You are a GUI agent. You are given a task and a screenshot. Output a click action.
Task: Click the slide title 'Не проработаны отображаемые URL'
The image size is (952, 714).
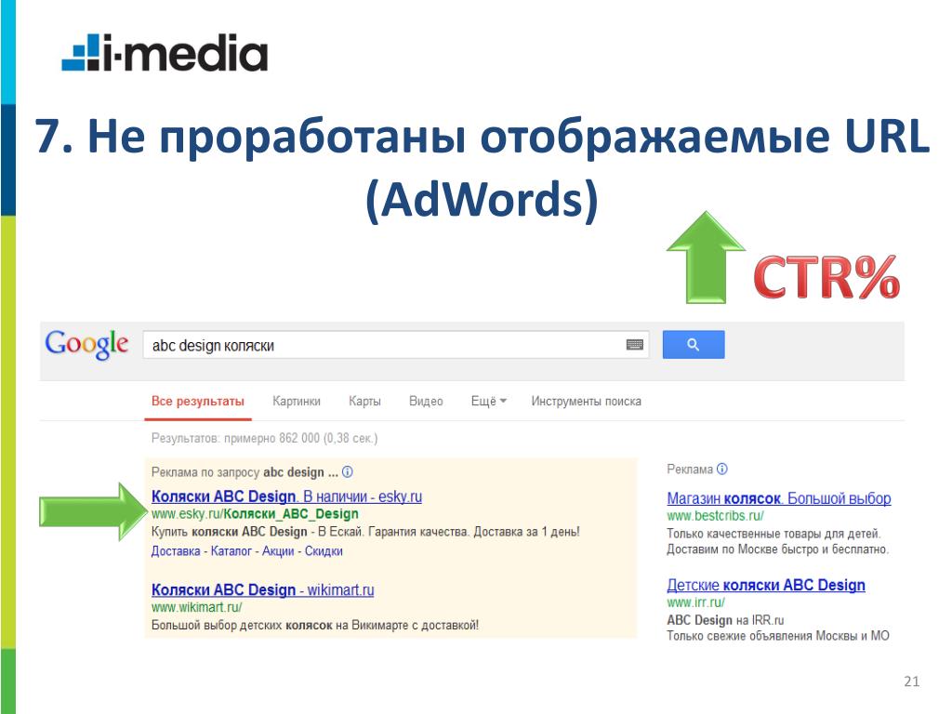509,137
